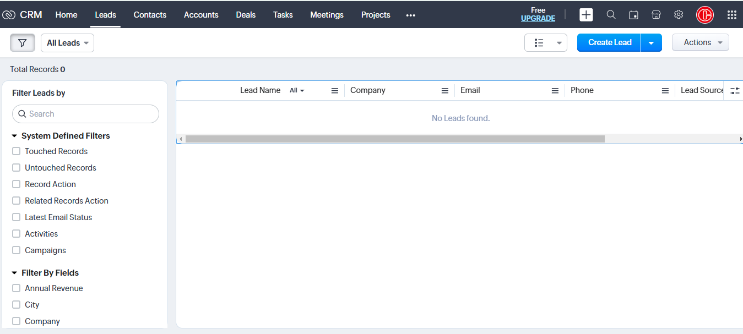Viewport: 743px width, 334px height.
Task: Check the City field filter
Action: pyautogui.click(x=17, y=305)
